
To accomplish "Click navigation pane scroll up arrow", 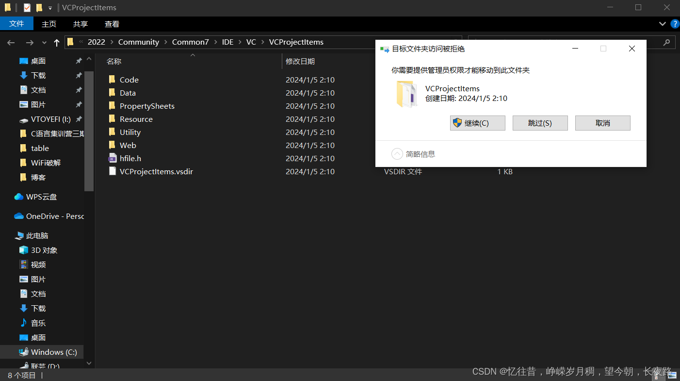I will [x=89, y=59].
